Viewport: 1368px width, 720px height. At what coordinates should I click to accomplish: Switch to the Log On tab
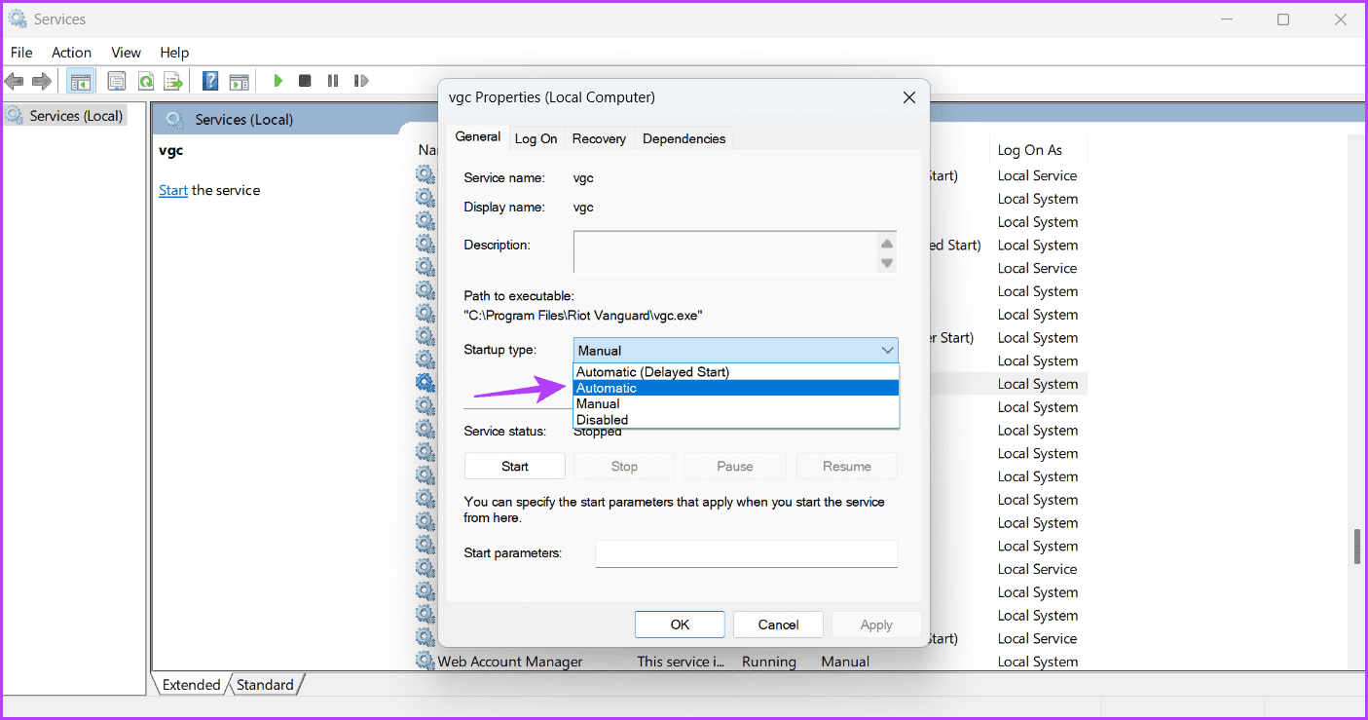(536, 138)
